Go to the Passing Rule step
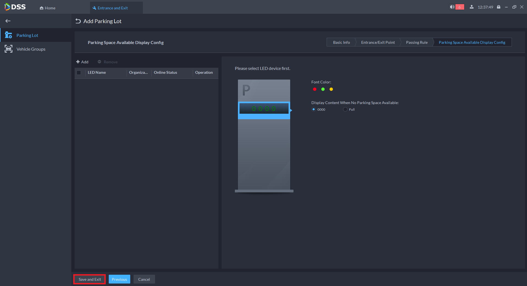The image size is (527, 286). tap(417, 42)
